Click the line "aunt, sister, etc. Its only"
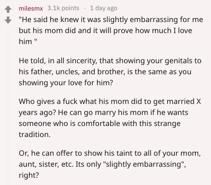The image size is (211, 185). [103, 164]
